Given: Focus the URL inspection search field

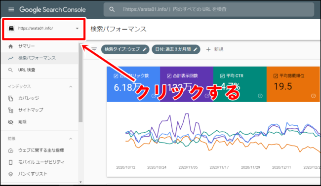Looking at the screenshot, I should 208,9.
